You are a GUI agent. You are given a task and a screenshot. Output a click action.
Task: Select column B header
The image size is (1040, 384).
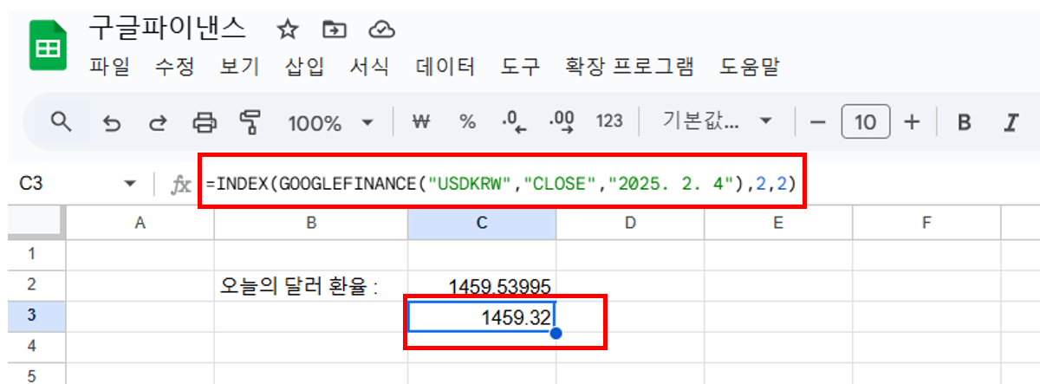click(x=310, y=223)
